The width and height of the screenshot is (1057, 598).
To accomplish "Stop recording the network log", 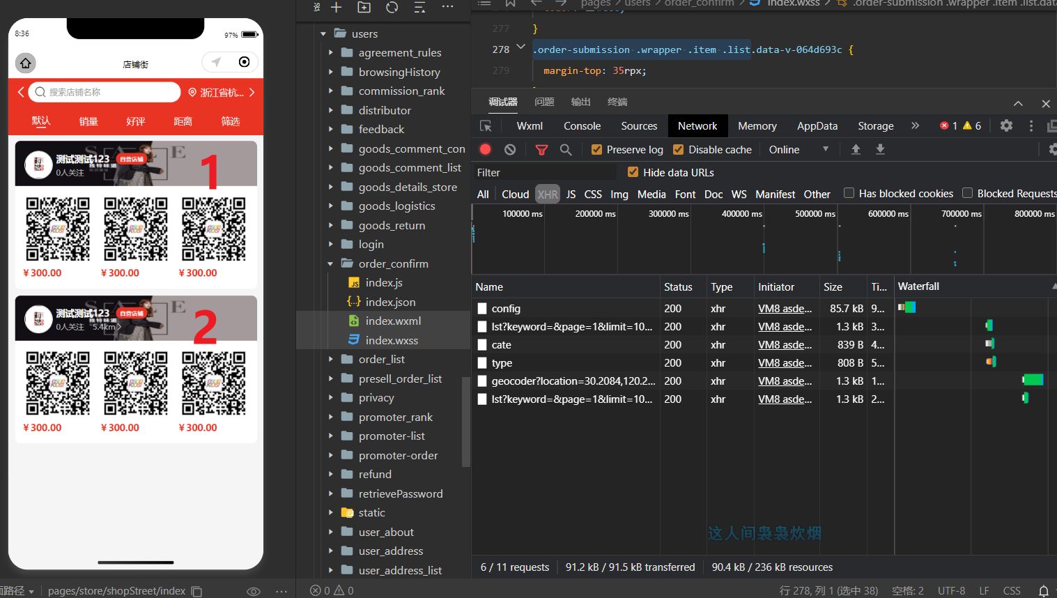I will click(x=486, y=149).
